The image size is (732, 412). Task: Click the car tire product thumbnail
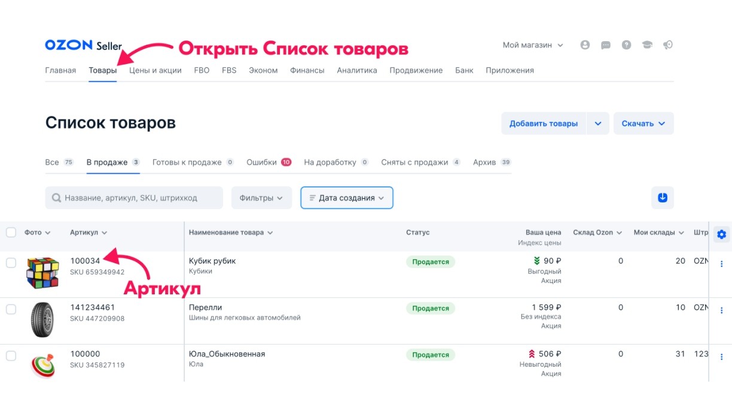[x=42, y=319]
